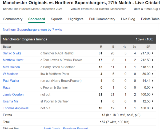Click Max Holden's strike rate 118.18
The height and width of the screenshot is (129, 160).
(146, 67)
